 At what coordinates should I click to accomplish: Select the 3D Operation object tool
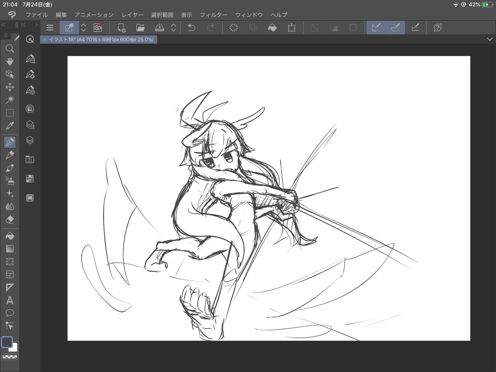click(10, 74)
